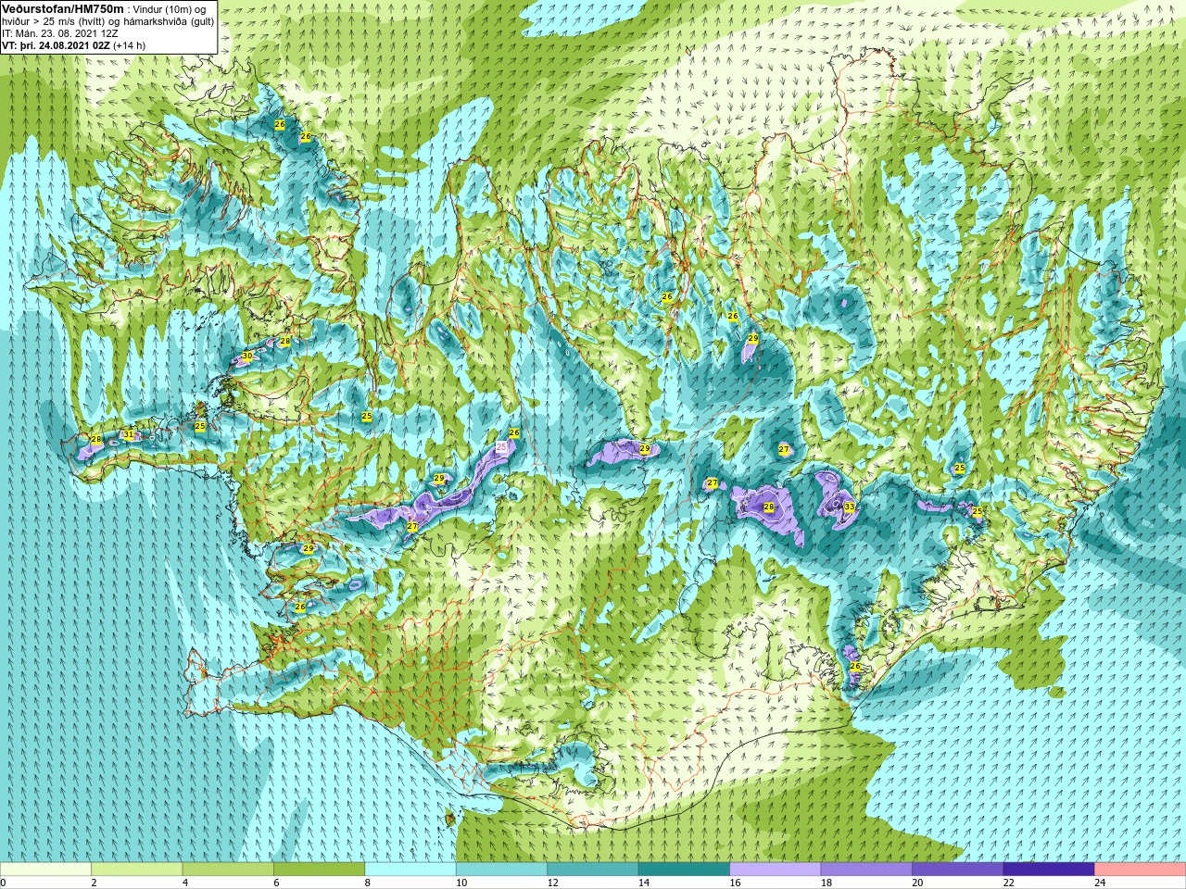This screenshot has width=1186, height=889.
Task: Click the legend scale label 12
Action: coord(553,883)
